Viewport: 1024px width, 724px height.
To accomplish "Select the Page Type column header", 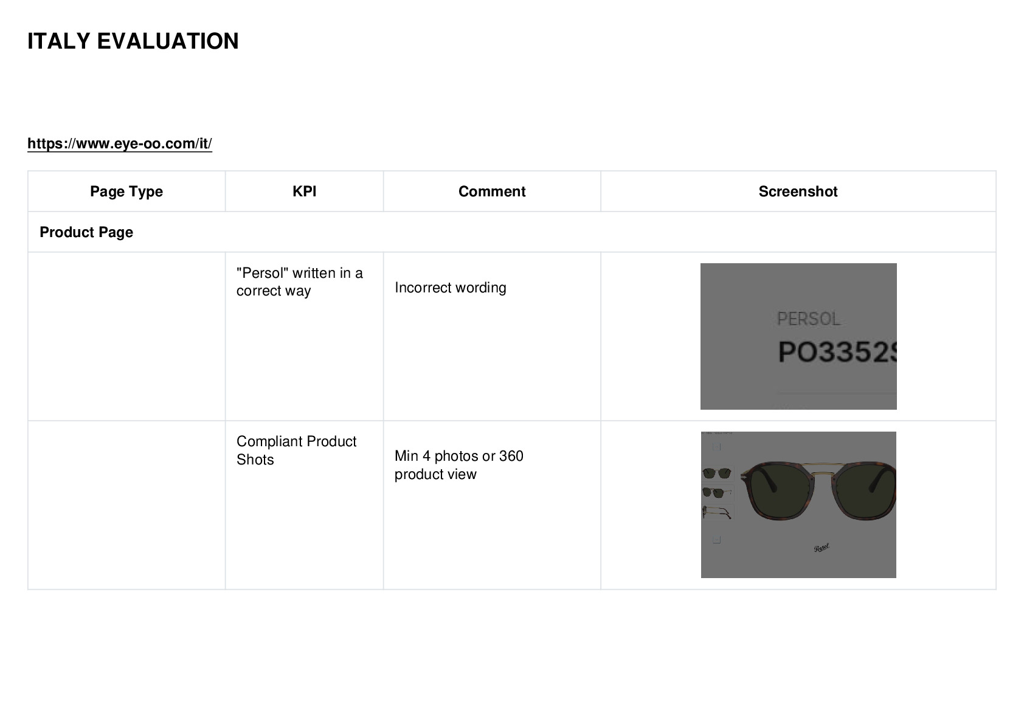I will click(126, 191).
